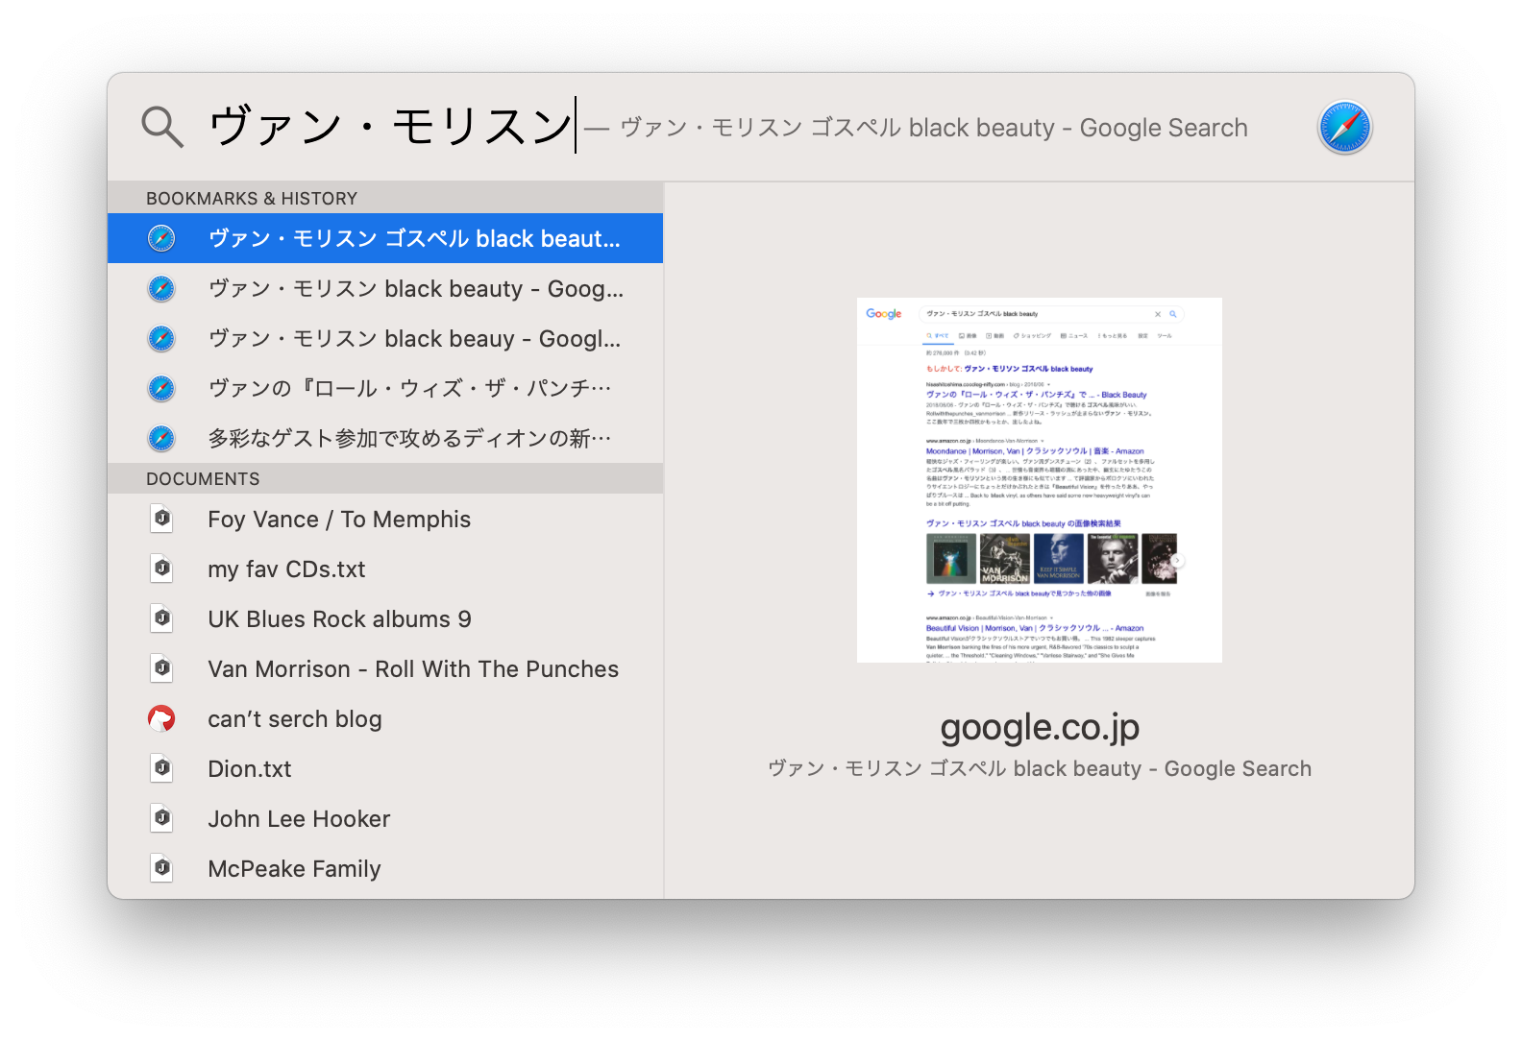Screen dimensions: 1522x1041
Task: Click Safari icon beside 多彩なゲスト row
Action: [x=161, y=438]
